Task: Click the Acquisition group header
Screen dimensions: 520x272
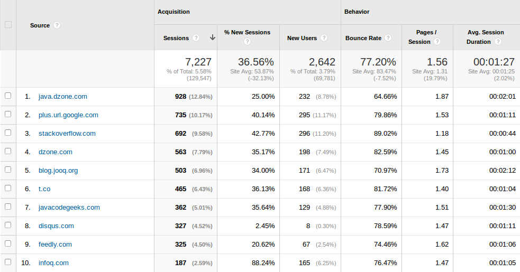Action: tap(174, 12)
